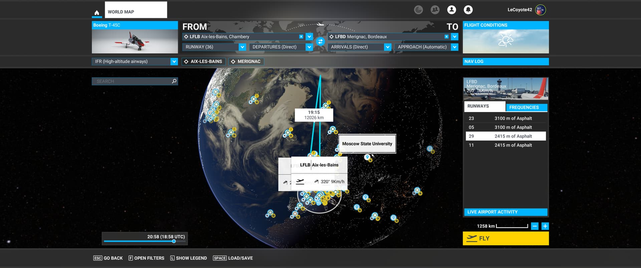Expand the RUNWAY (36) dropdown
This screenshot has height=268, width=641.
click(242, 47)
